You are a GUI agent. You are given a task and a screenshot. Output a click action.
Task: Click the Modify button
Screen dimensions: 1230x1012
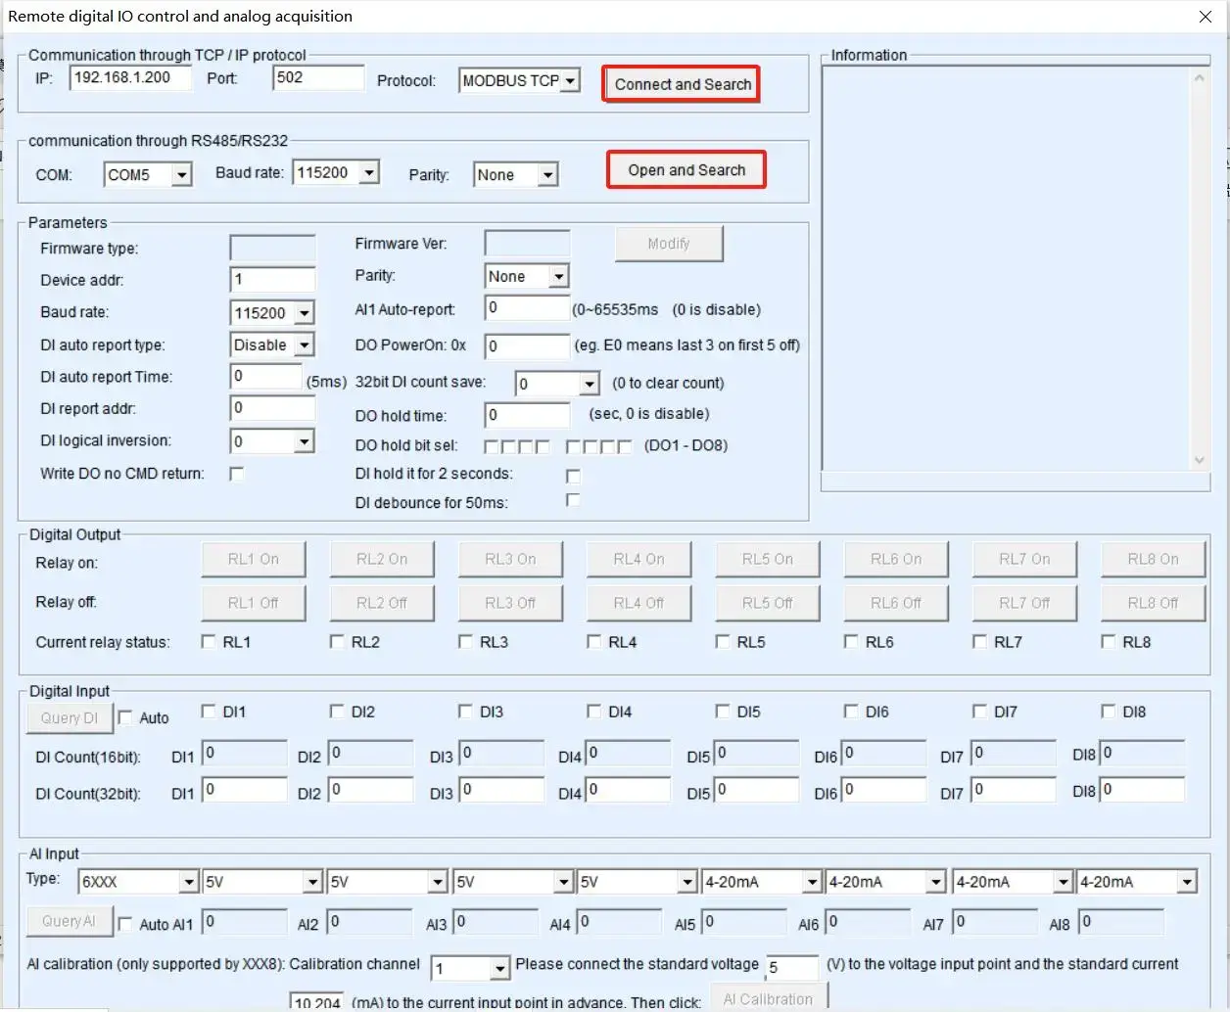pos(669,244)
